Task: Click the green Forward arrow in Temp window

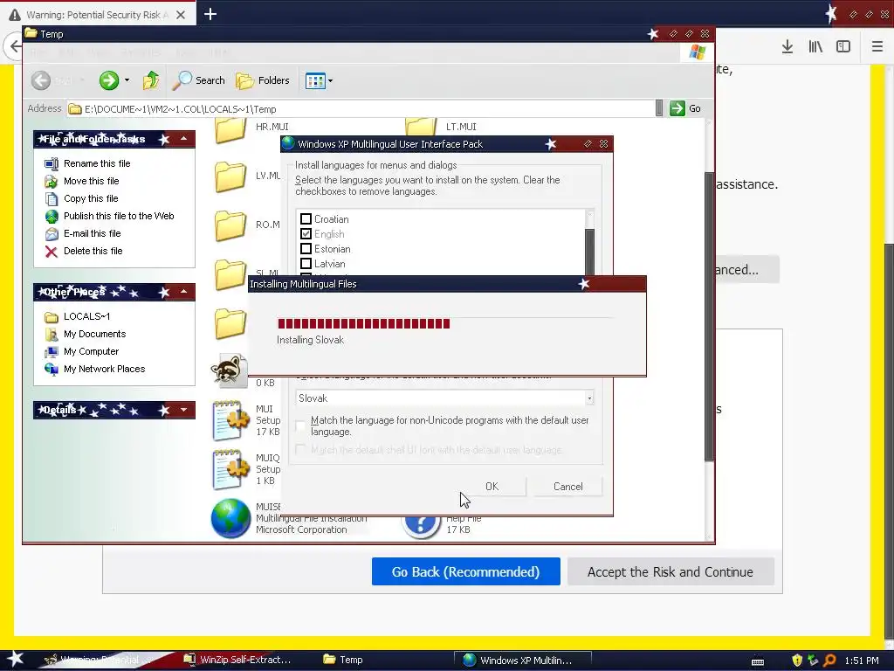Action: pos(108,80)
